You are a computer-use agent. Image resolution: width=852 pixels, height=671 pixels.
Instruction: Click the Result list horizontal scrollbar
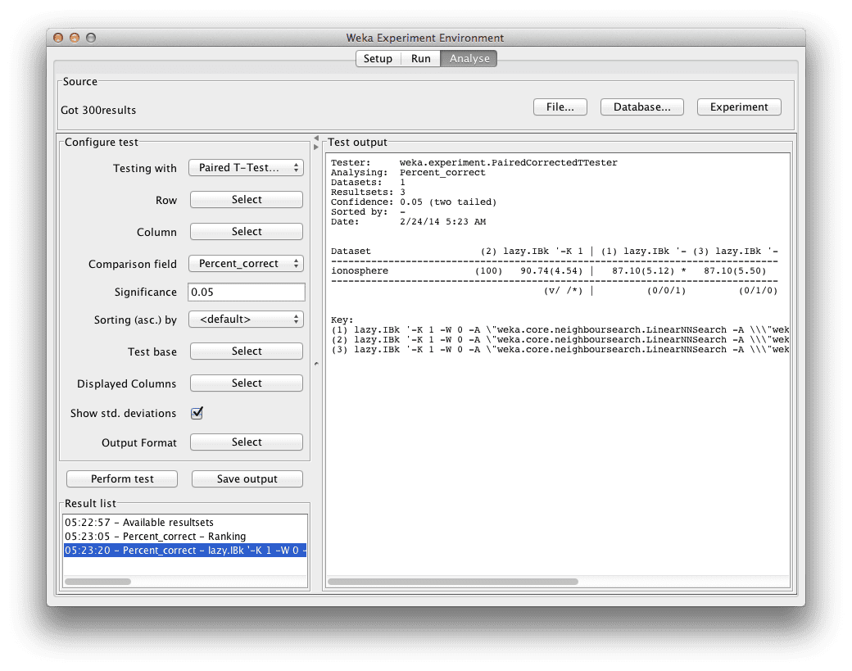(97, 582)
